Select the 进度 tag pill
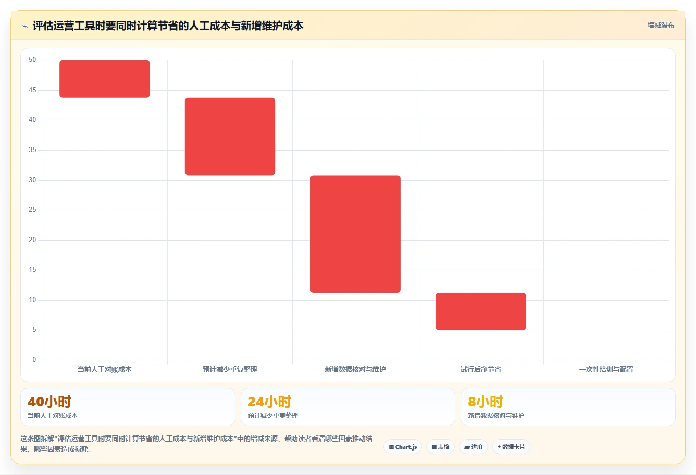 (x=474, y=447)
